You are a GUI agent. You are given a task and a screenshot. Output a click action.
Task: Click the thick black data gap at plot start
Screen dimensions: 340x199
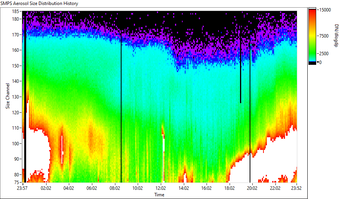[25, 97]
